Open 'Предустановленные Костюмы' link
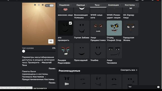 38,79
